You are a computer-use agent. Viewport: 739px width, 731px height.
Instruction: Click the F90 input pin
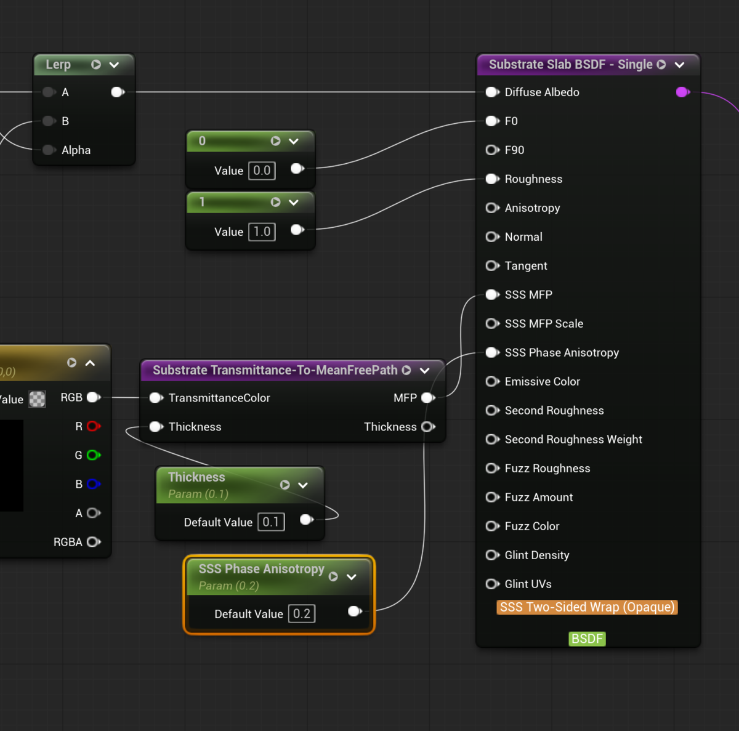tap(492, 150)
